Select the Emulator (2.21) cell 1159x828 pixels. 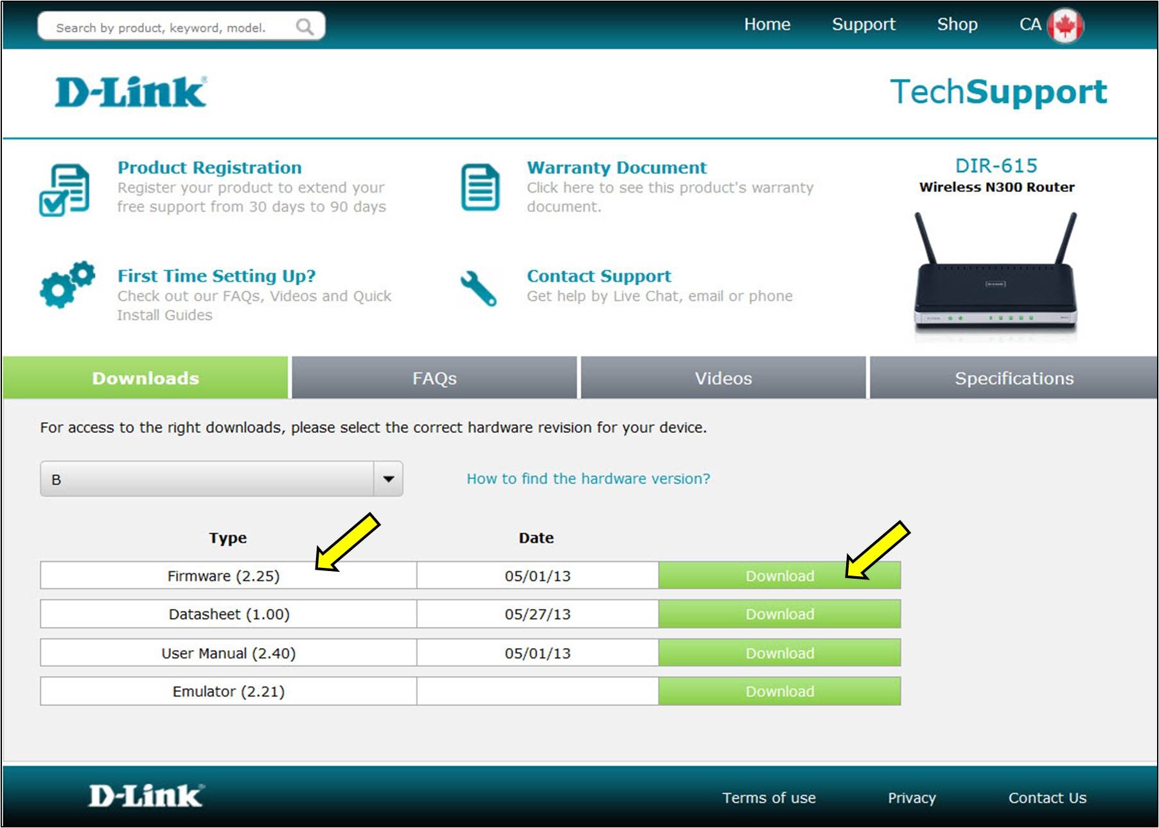coord(229,691)
